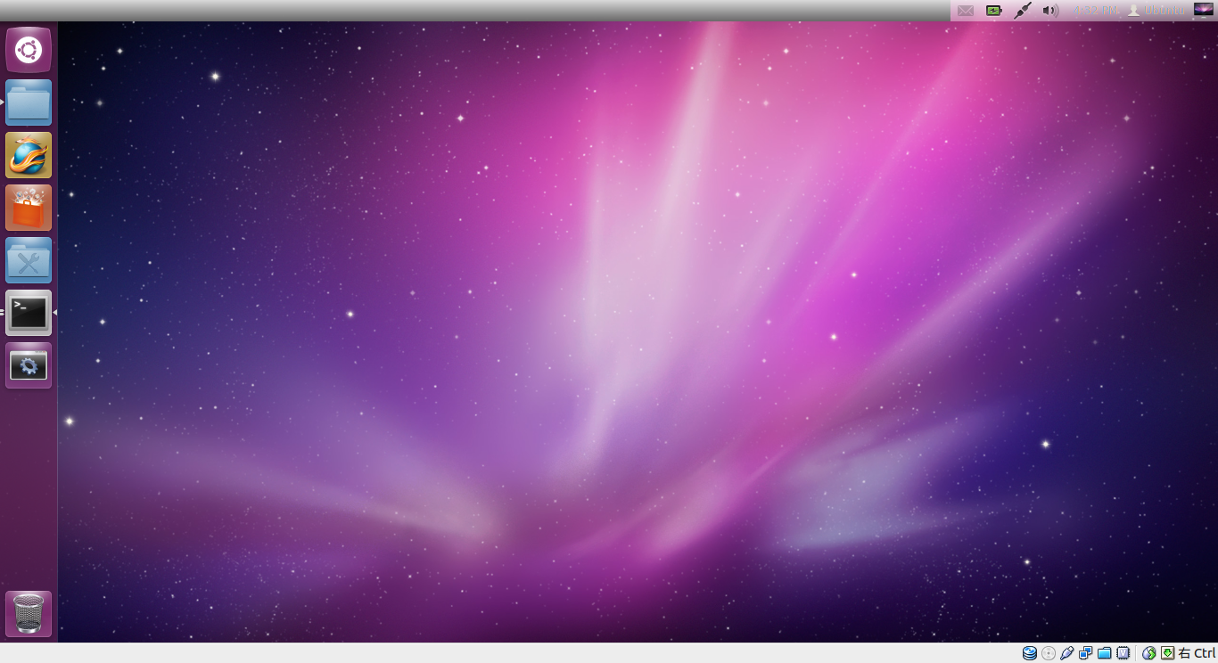Switch to the Terminal in launcher
This screenshot has height=663, width=1218.
click(x=29, y=313)
